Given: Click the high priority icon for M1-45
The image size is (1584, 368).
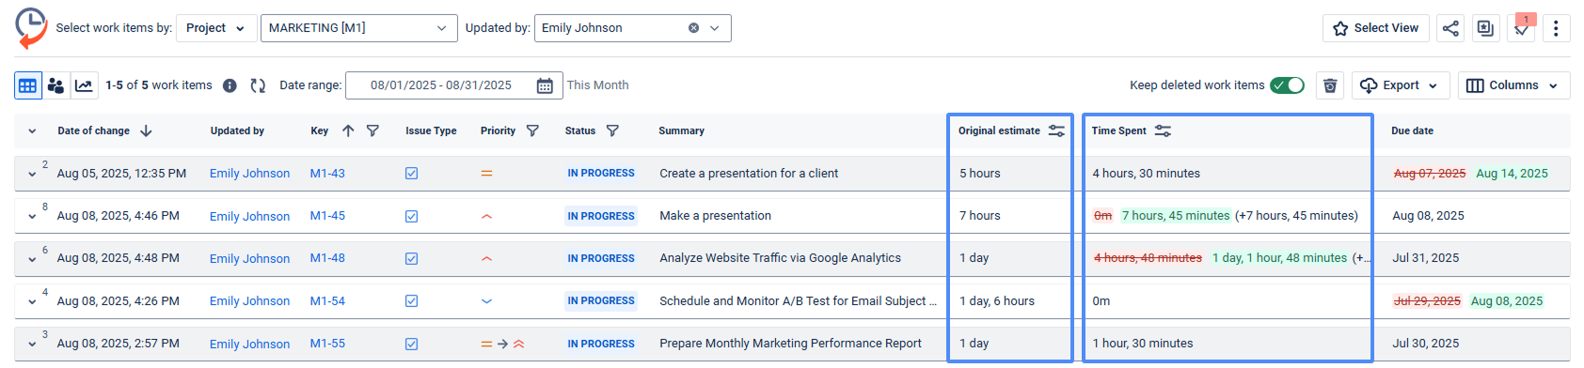Looking at the screenshot, I should pyautogui.click(x=486, y=216).
